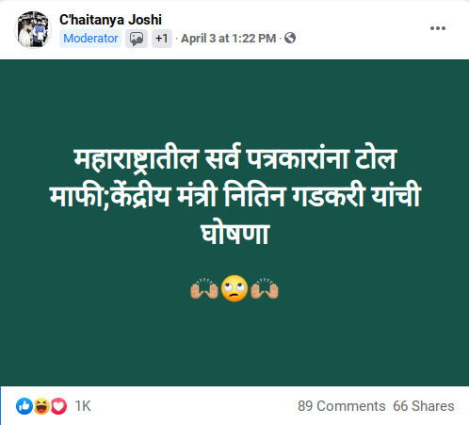This screenshot has width=469, height=425.
Task: Click the Marathi headline starting with महाराष्ट्रातील
Action: 234,195
